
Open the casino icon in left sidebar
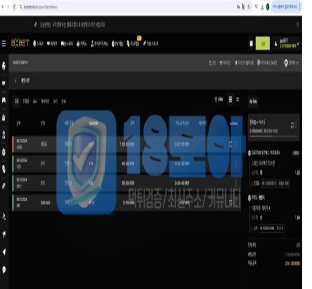pos(4,117)
